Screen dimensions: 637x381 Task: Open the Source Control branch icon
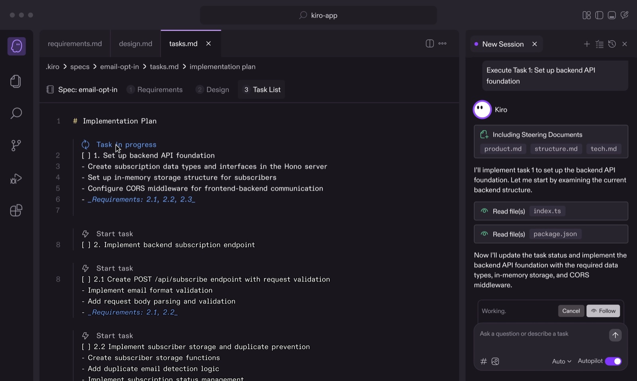[16, 146]
